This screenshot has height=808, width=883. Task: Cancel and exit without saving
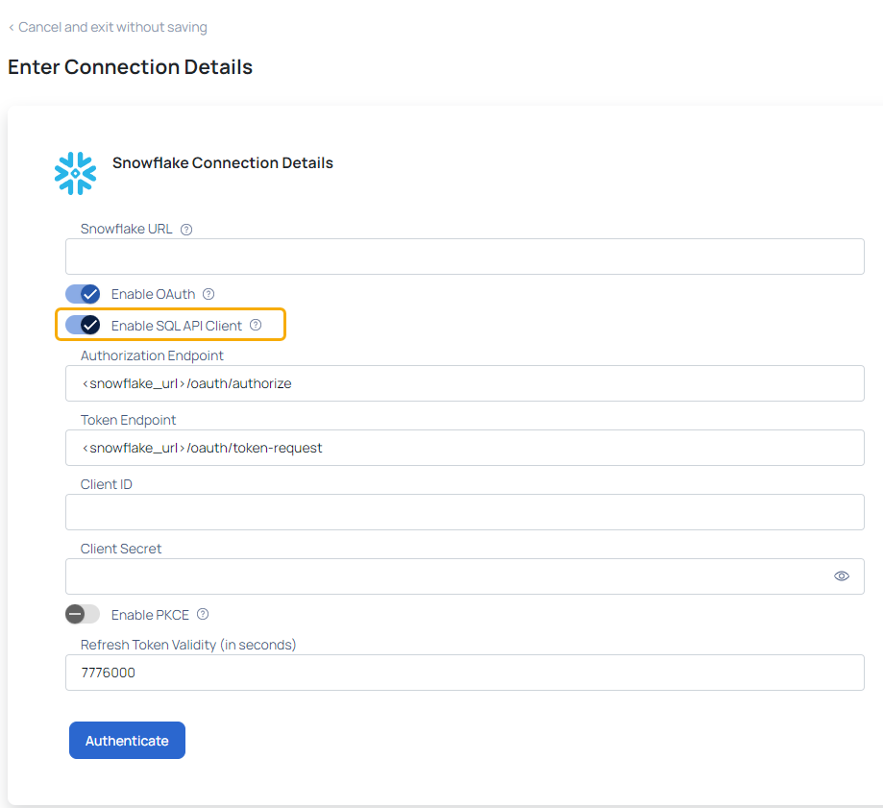112,27
